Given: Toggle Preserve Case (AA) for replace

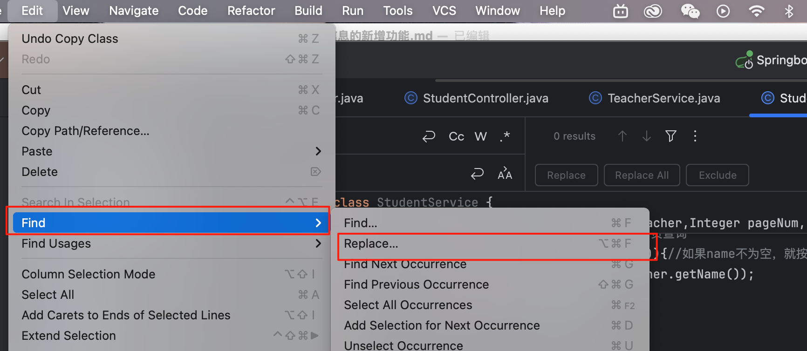Looking at the screenshot, I should point(505,174).
